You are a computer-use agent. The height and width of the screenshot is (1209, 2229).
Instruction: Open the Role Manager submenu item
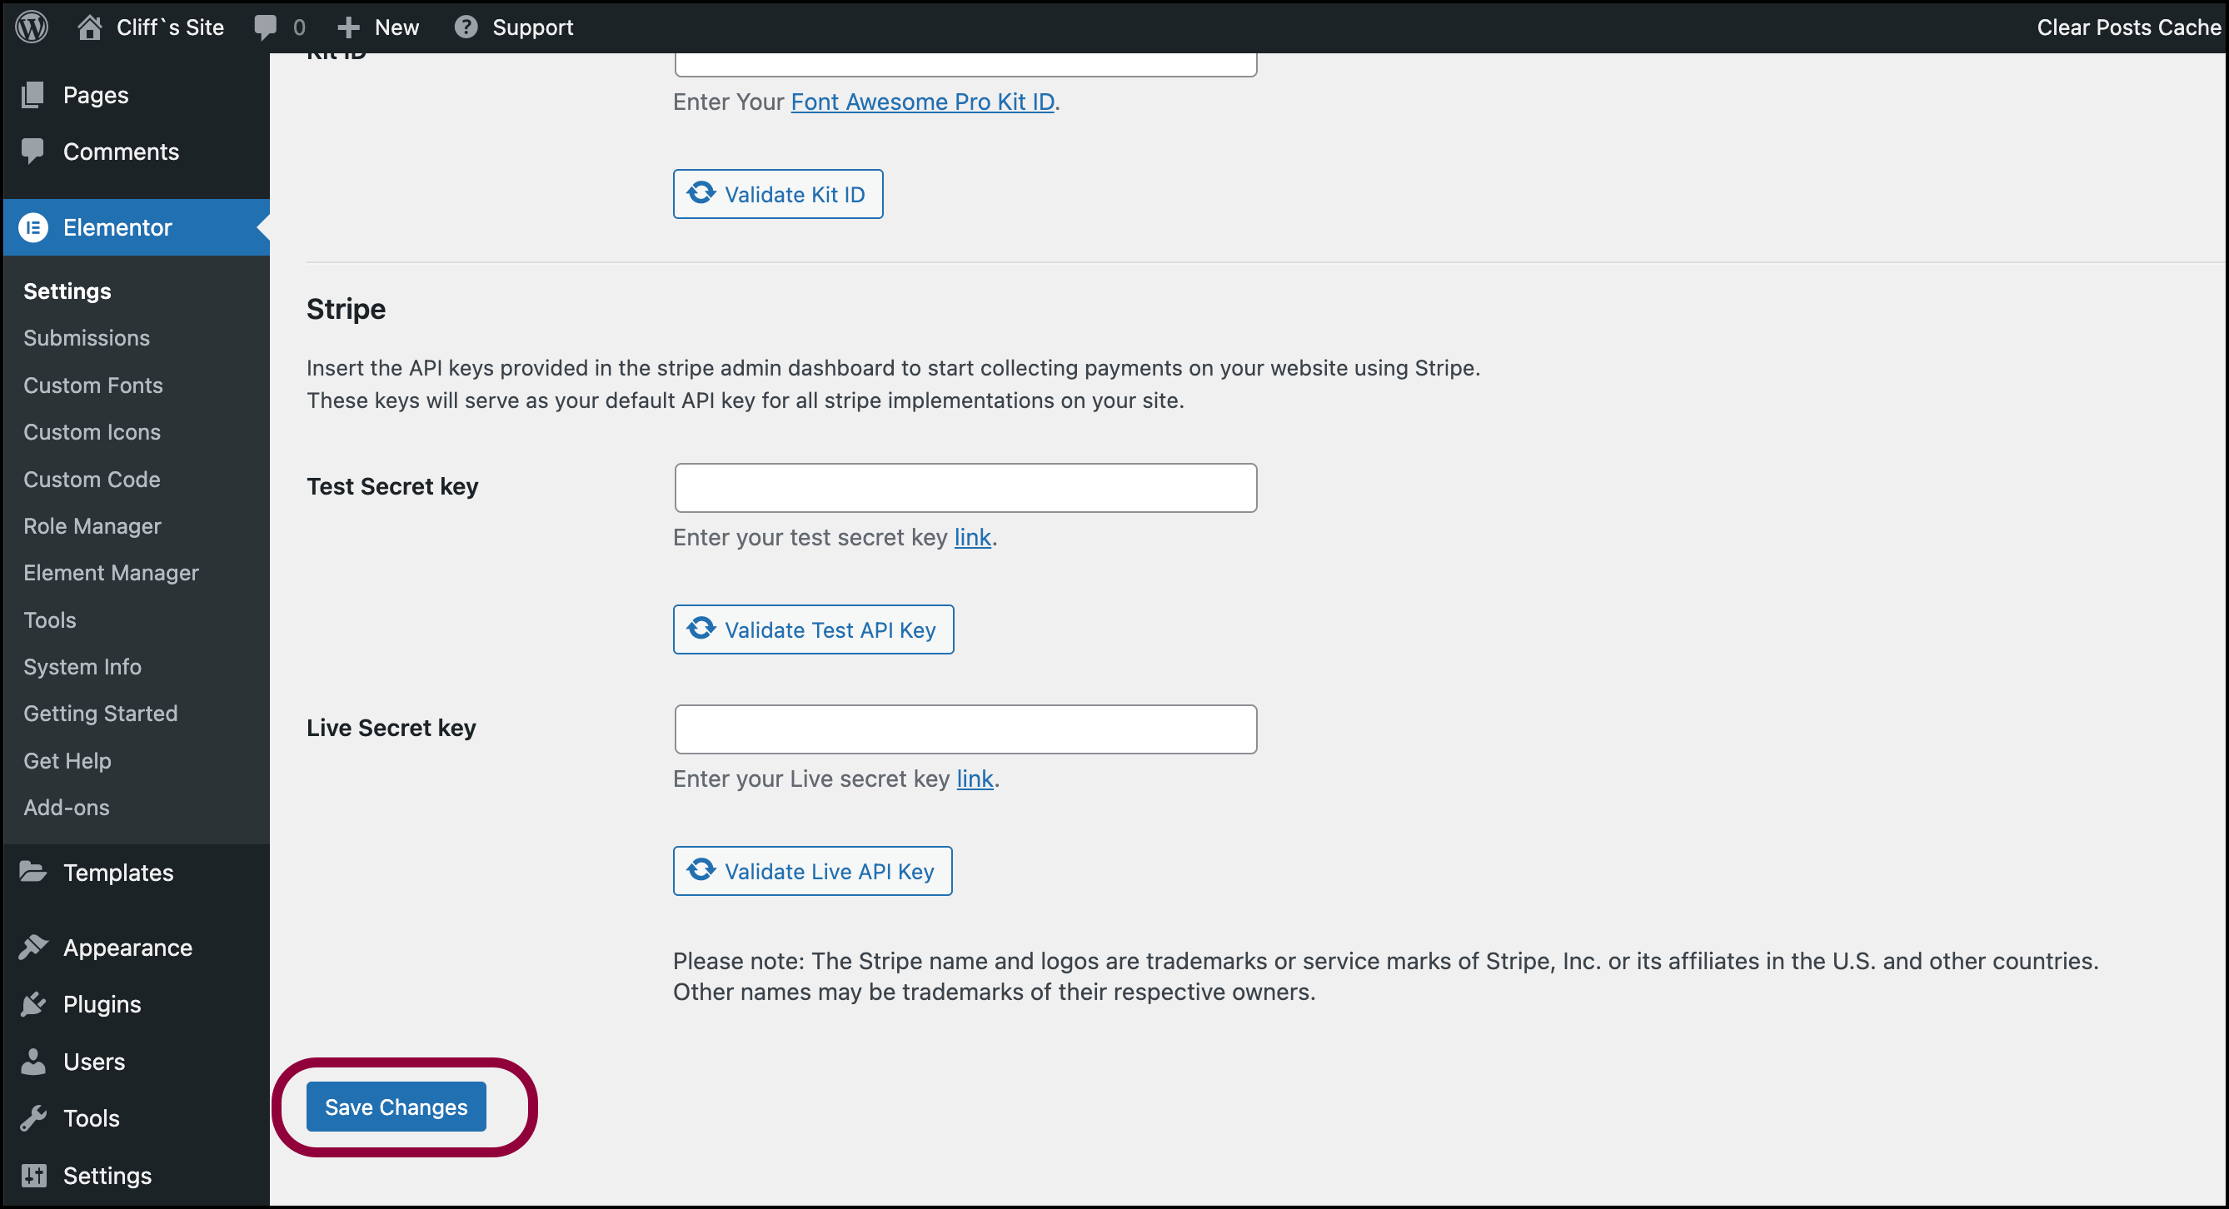click(x=92, y=525)
